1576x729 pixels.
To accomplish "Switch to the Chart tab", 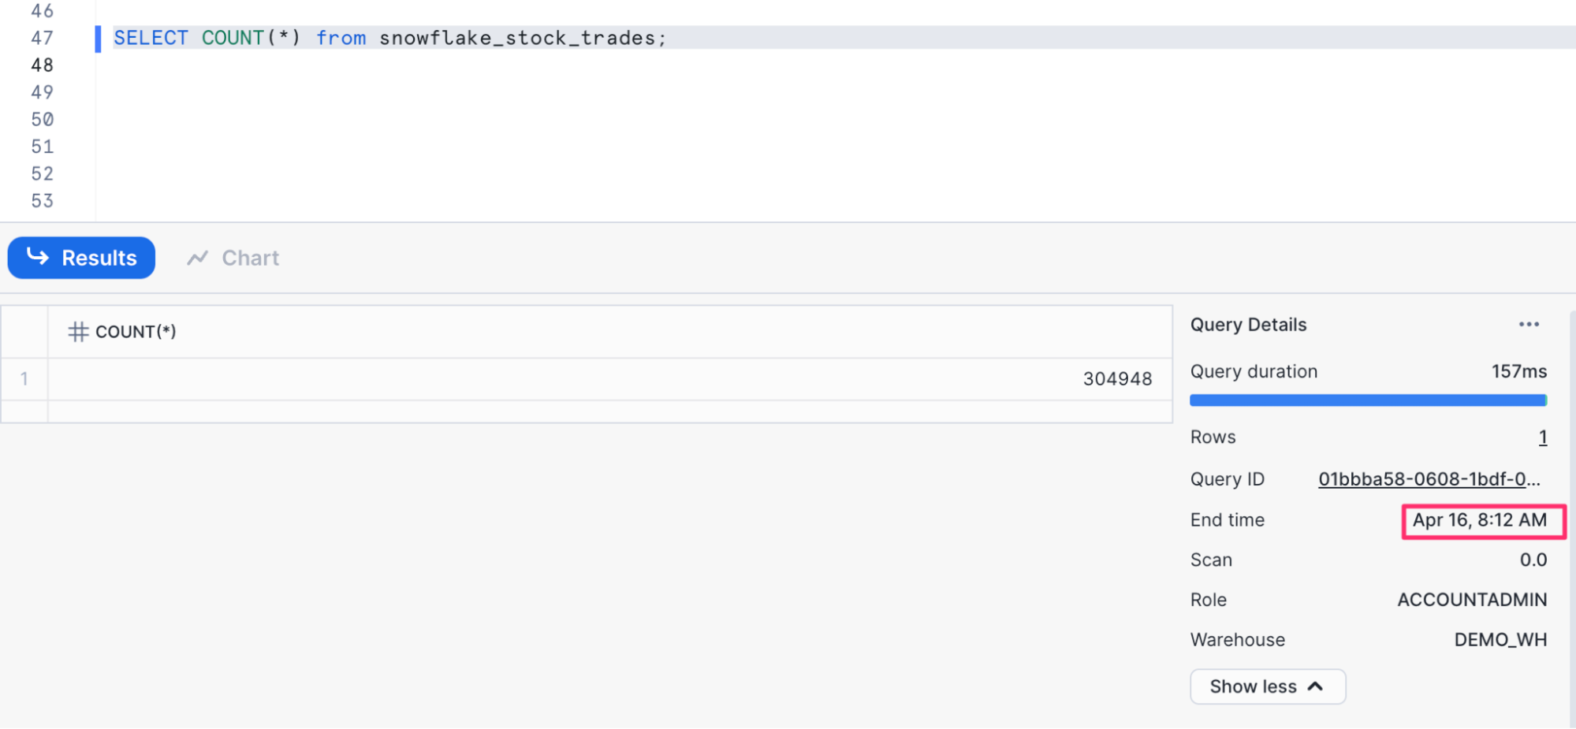I will click(x=233, y=258).
